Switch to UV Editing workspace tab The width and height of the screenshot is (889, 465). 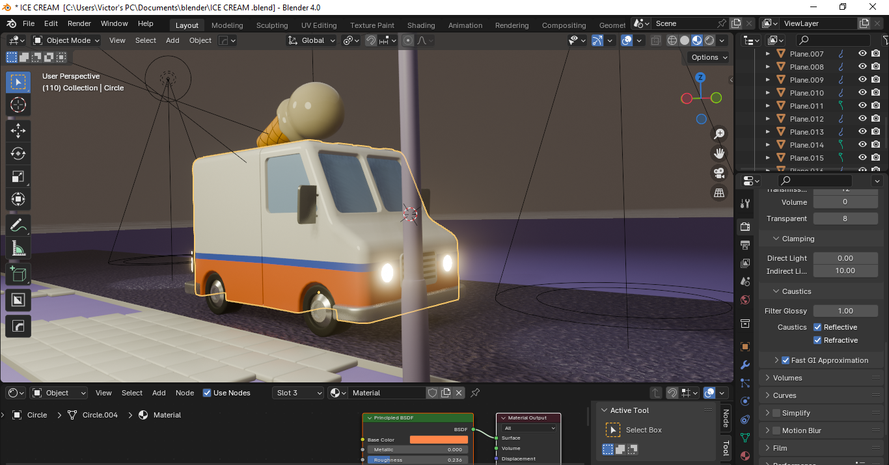click(x=319, y=25)
